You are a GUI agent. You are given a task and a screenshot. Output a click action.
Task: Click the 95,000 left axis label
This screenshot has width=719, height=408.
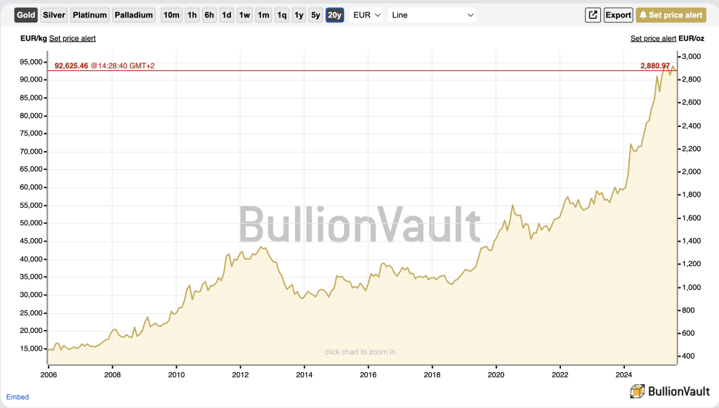pyautogui.click(x=31, y=62)
